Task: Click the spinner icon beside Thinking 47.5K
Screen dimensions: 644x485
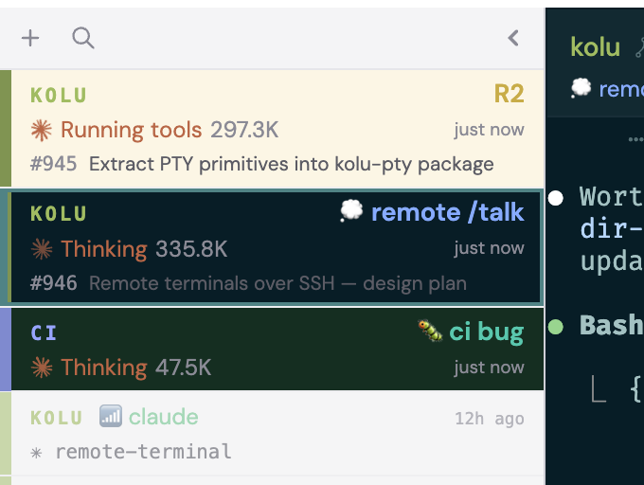Action: point(42,368)
